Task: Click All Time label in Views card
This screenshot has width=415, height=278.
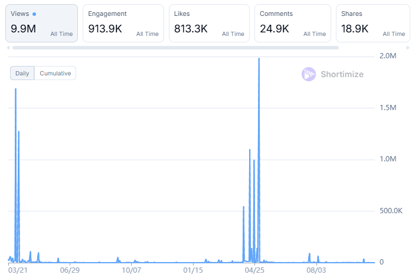Action: pyautogui.click(x=61, y=34)
